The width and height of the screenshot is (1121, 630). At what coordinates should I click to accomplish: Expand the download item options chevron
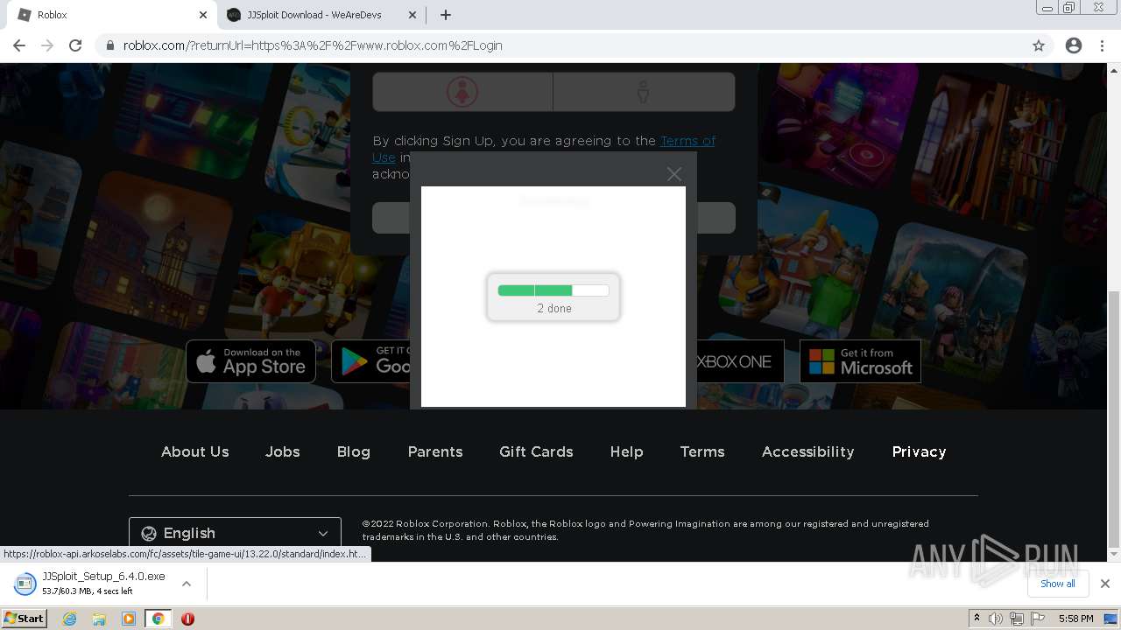[x=186, y=584]
